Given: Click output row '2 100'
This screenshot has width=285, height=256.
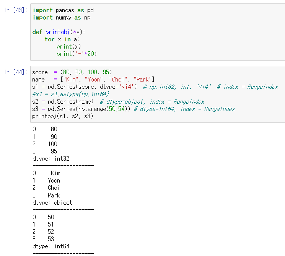Looking at the screenshot, I should [x=45, y=144].
